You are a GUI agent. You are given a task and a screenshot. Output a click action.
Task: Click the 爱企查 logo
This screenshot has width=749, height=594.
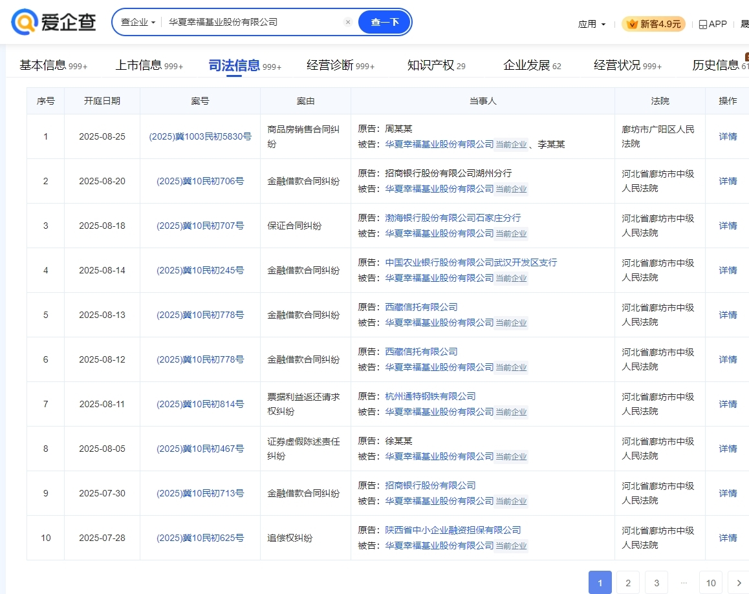point(54,22)
